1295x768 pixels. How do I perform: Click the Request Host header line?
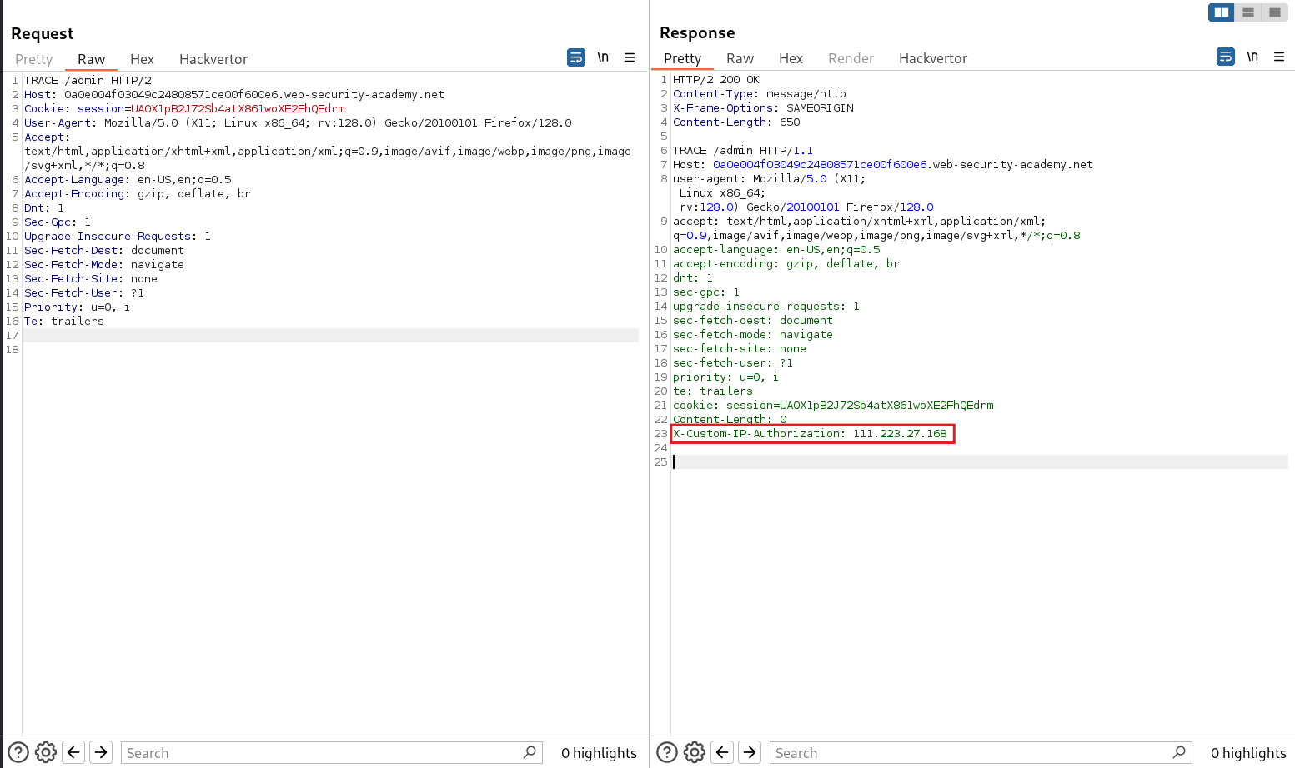(x=233, y=95)
